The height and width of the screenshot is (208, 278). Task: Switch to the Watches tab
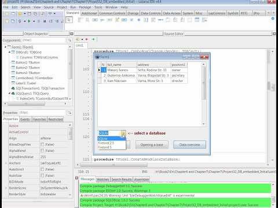coord(103,180)
